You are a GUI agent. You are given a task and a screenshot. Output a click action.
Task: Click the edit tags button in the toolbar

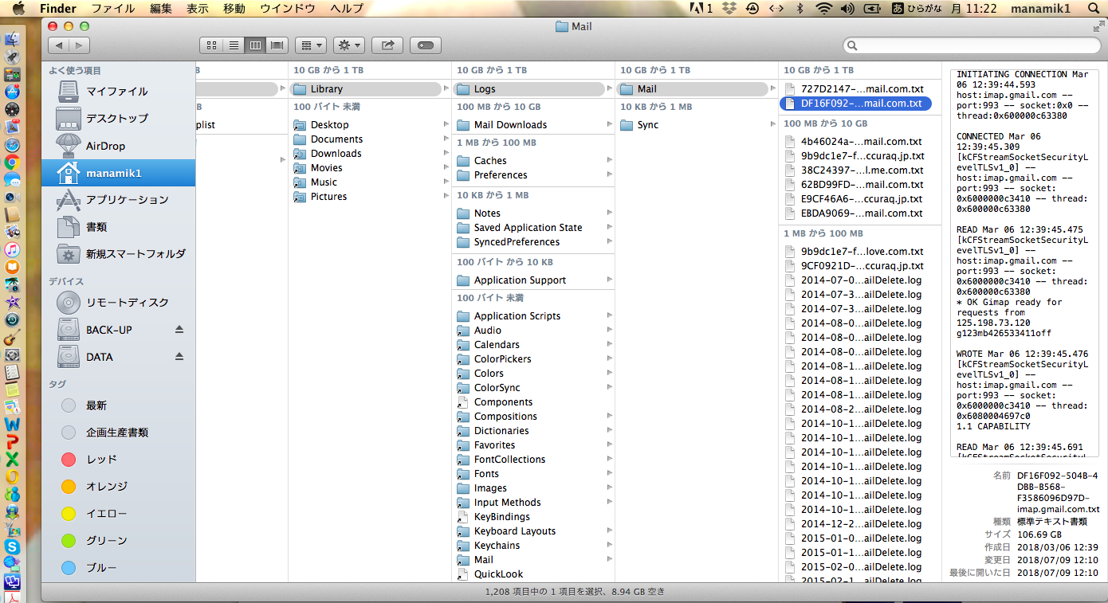pos(426,45)
